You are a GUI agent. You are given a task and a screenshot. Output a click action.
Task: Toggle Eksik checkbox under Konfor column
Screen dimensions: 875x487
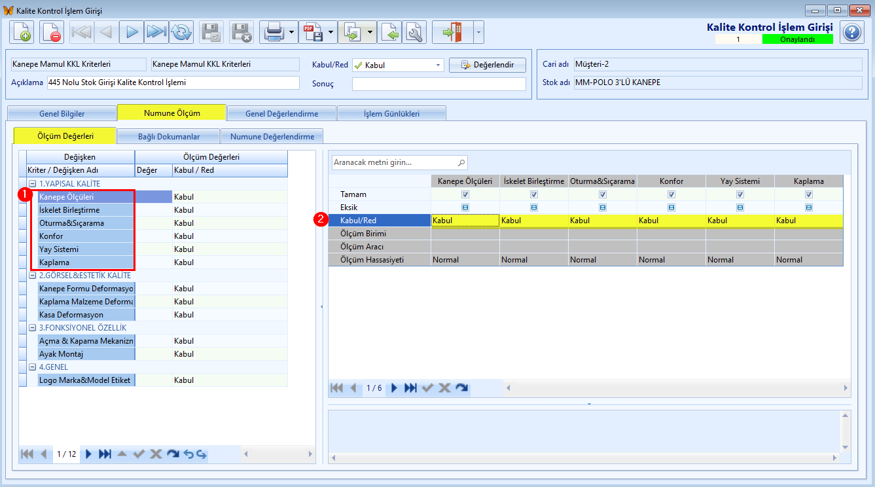[x=671, y=207]
